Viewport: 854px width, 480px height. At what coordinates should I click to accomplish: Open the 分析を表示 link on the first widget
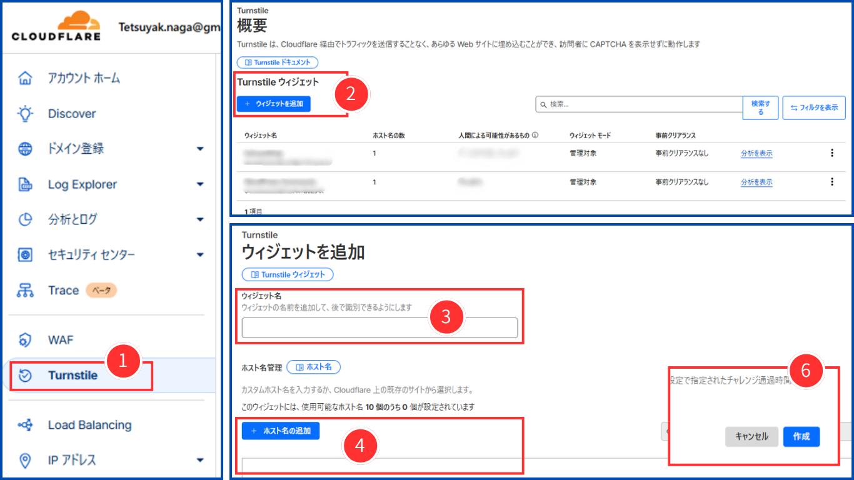756,152
